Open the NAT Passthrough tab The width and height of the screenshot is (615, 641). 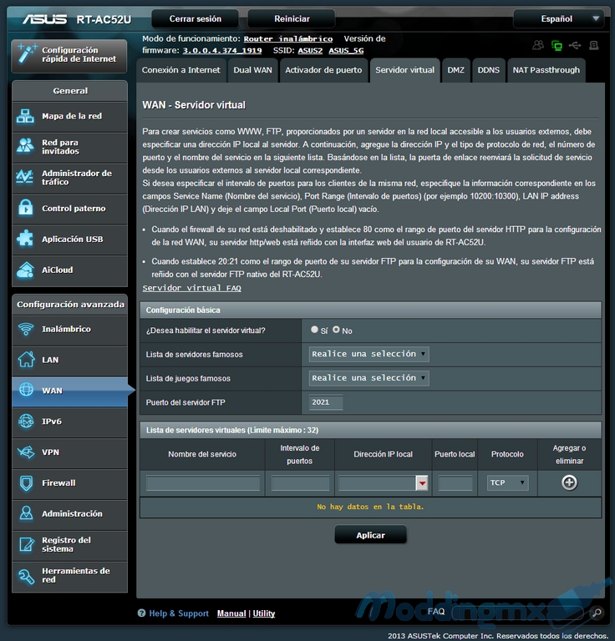[546, 70]
